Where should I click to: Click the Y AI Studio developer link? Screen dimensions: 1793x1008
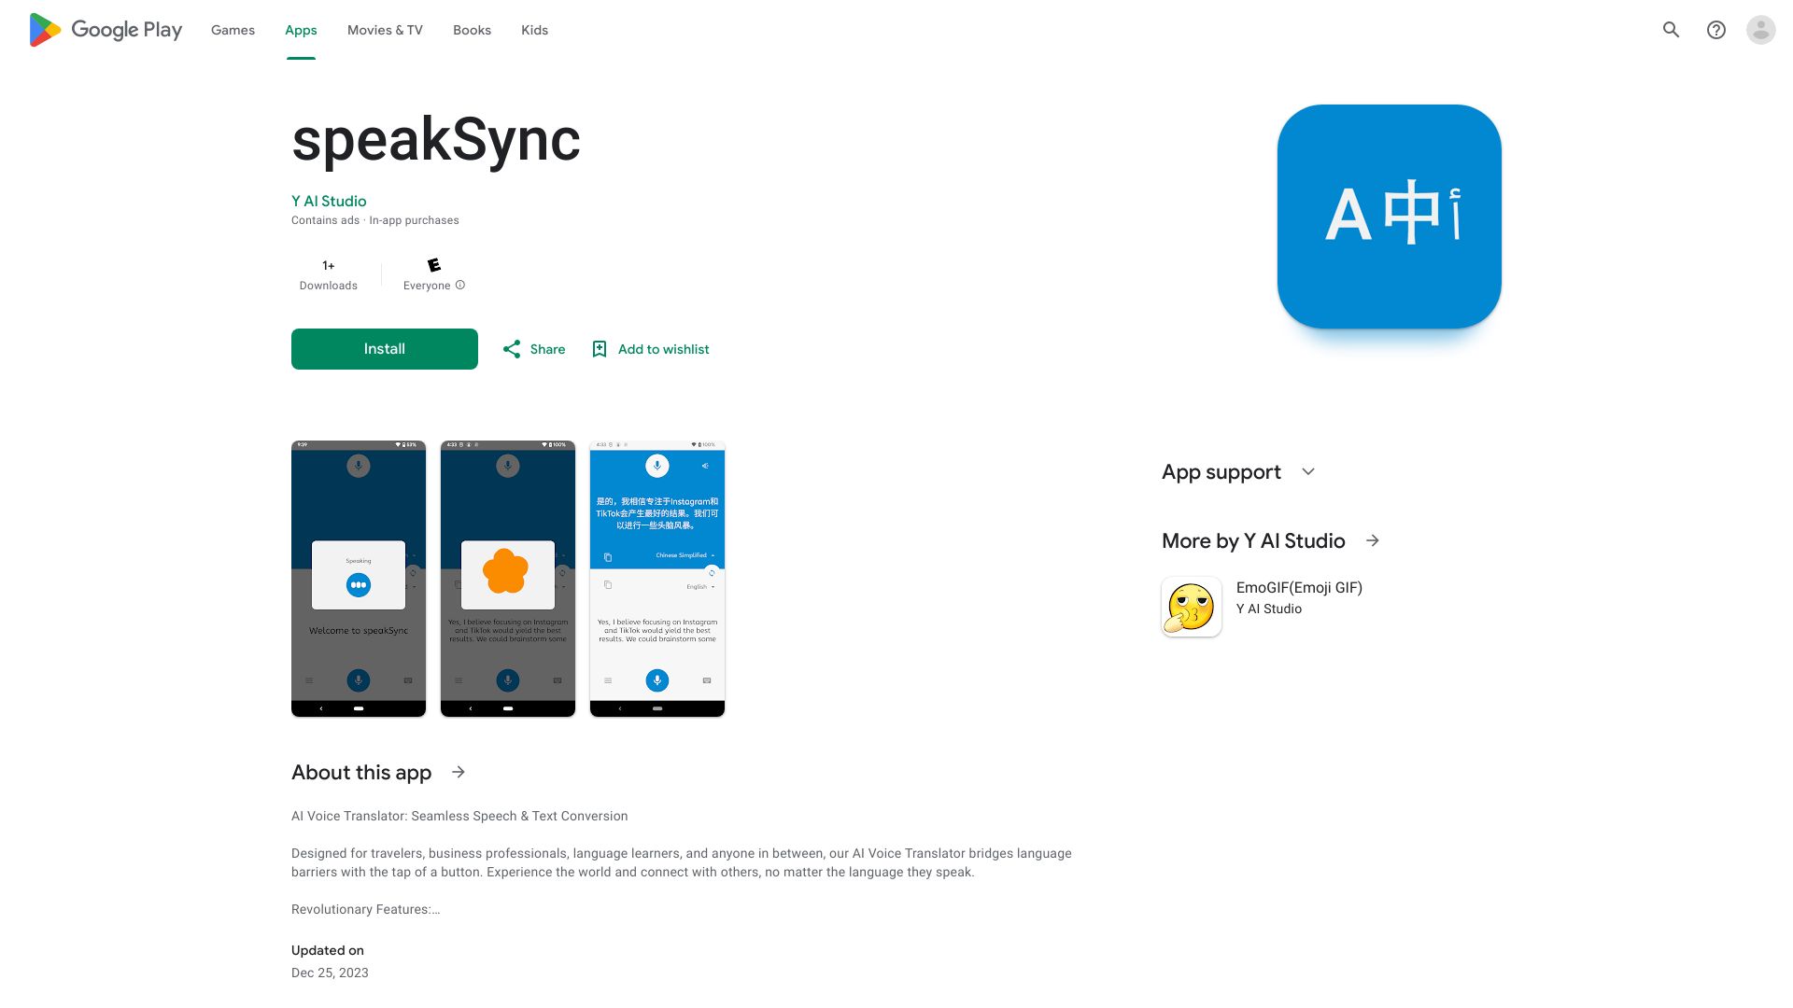[x=329, y=201]
